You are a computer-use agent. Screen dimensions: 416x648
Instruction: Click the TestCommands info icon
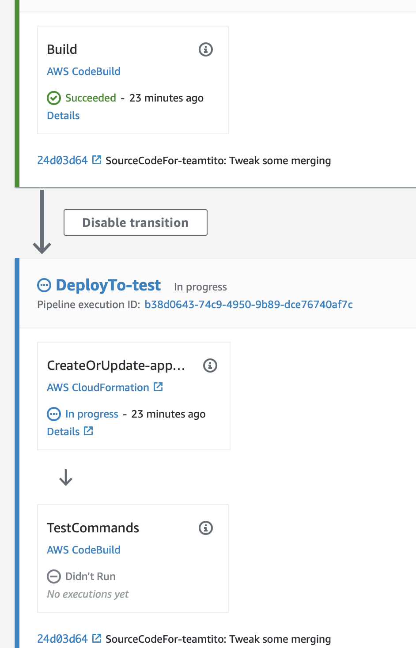coord(205,528)
